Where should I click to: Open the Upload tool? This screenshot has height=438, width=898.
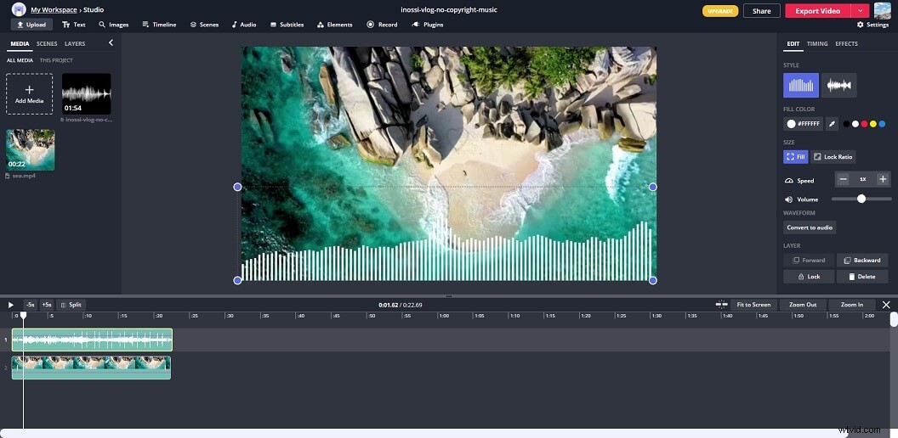[31, 25]
